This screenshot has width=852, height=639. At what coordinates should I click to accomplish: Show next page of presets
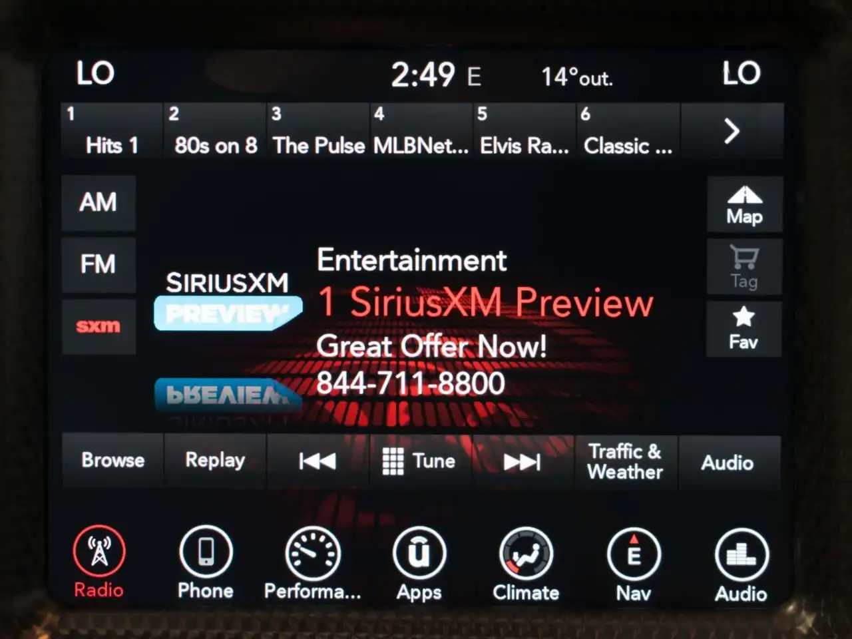(x=732, y=131)
